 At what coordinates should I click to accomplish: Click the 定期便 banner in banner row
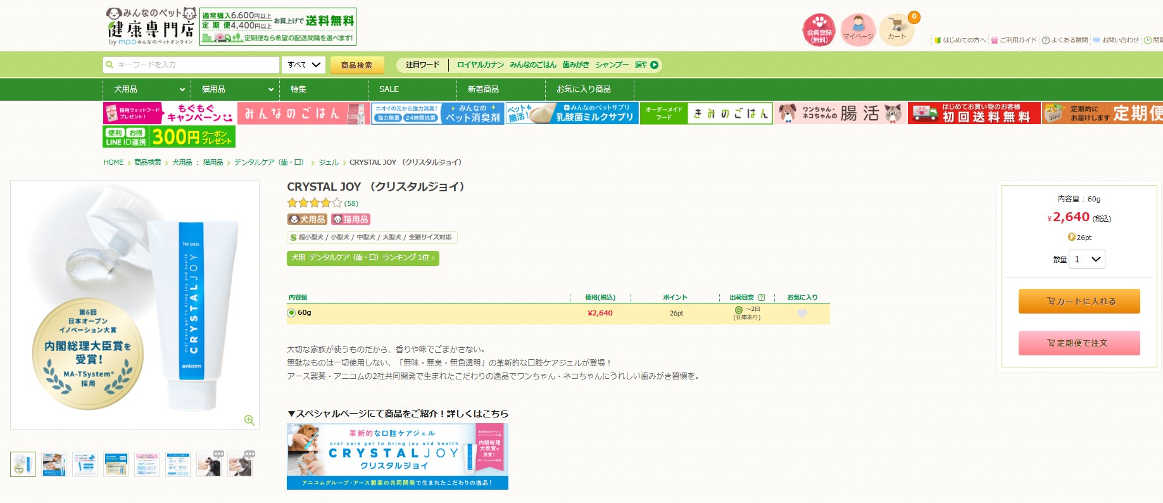[1102, 113]
